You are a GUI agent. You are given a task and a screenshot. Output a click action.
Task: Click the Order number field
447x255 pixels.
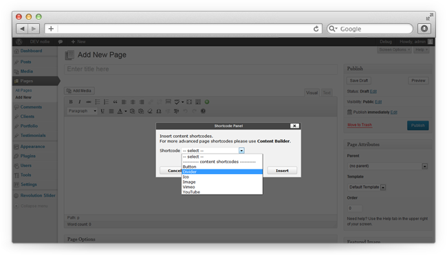355,208
